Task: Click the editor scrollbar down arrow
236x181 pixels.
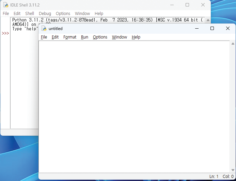Action: point(233,170)
